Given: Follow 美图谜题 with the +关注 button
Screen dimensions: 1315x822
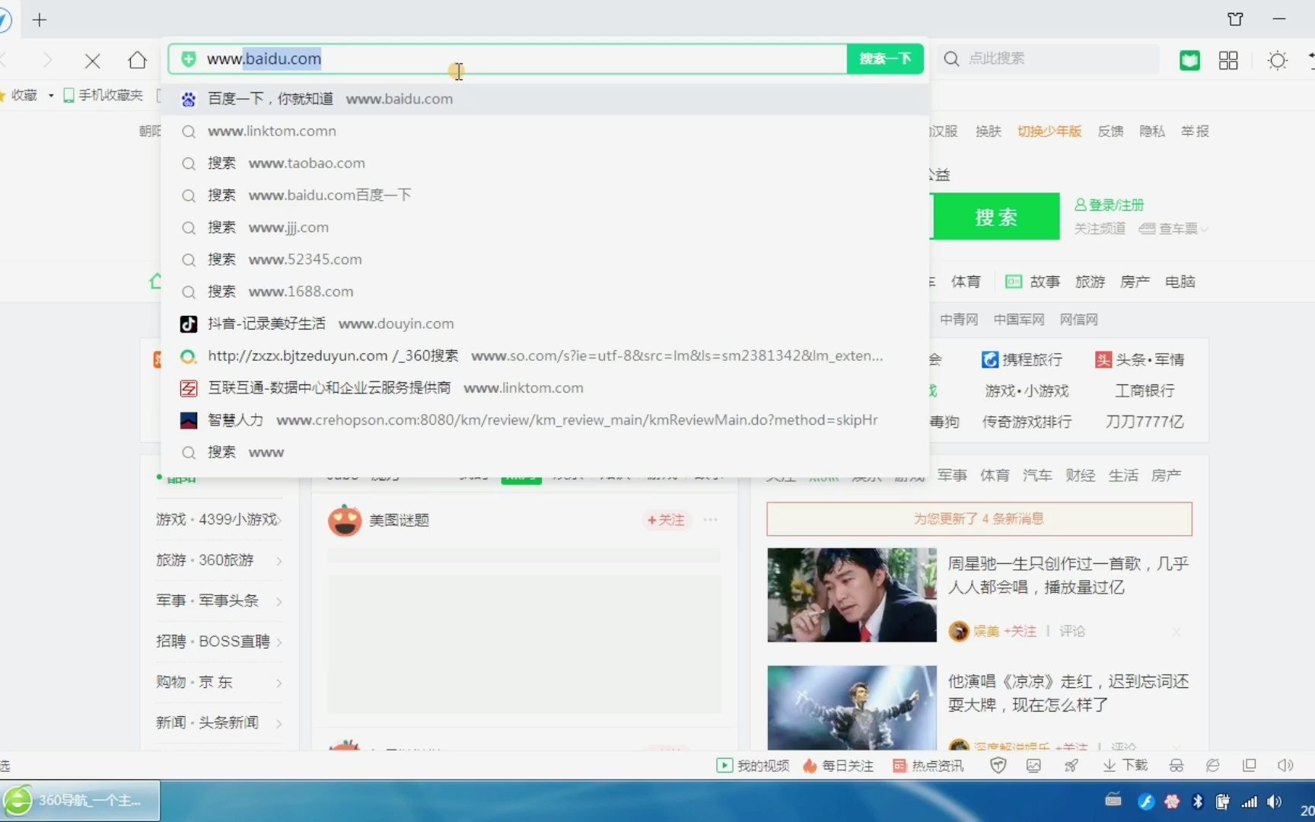Looking at the screenshot, I should tap(666, 520).
